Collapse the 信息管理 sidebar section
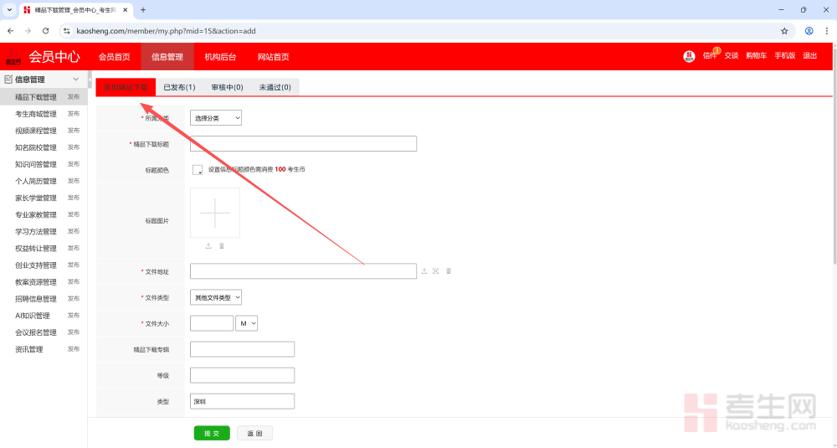 75,80
